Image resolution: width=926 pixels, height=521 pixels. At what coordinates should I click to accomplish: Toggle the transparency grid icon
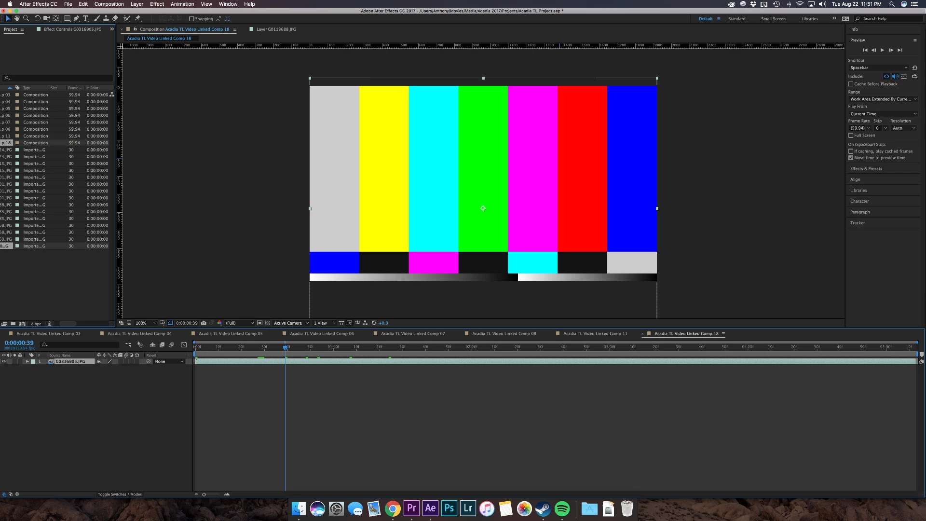[268, 323]
